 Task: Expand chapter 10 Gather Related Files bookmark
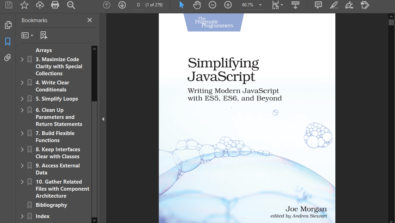point(22,182)
